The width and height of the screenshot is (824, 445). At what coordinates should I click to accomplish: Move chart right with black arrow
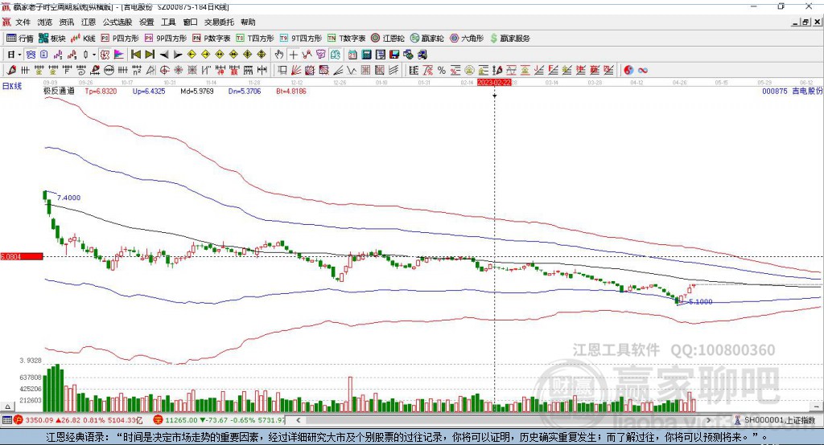coord(178,55)
